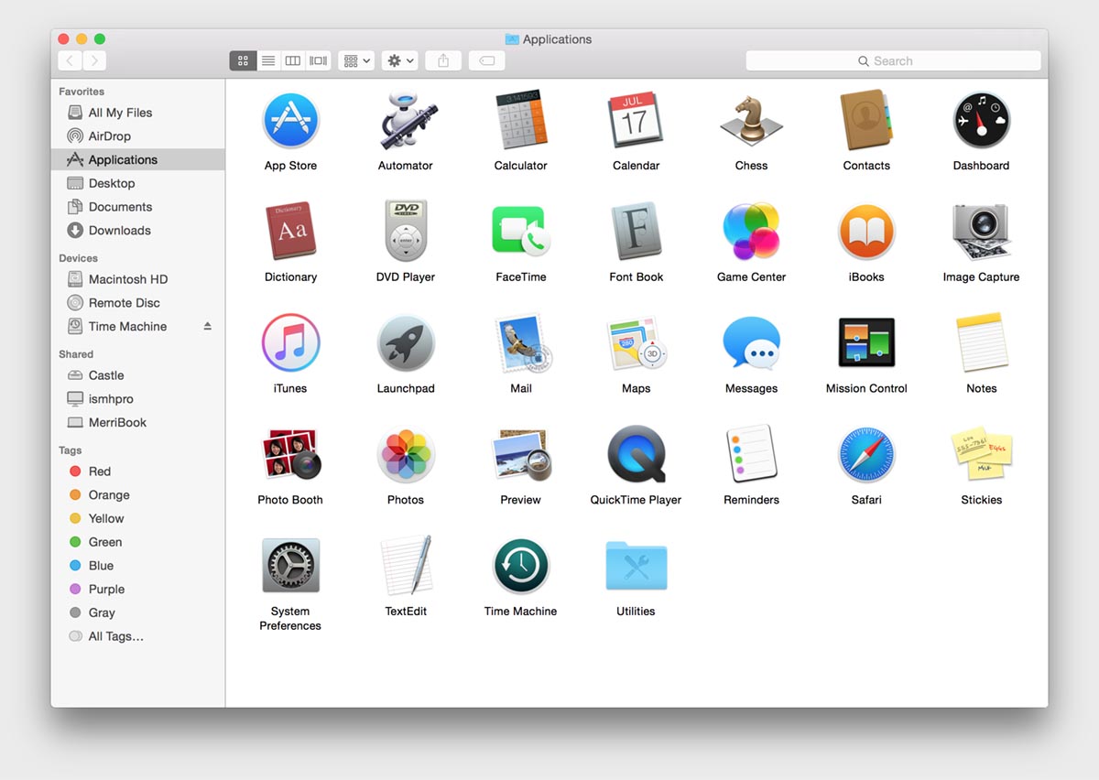Select the Reminders app icon
The width and height of the screenshot is (1099, 780).
pyautogui.click(x=751, y=455)
